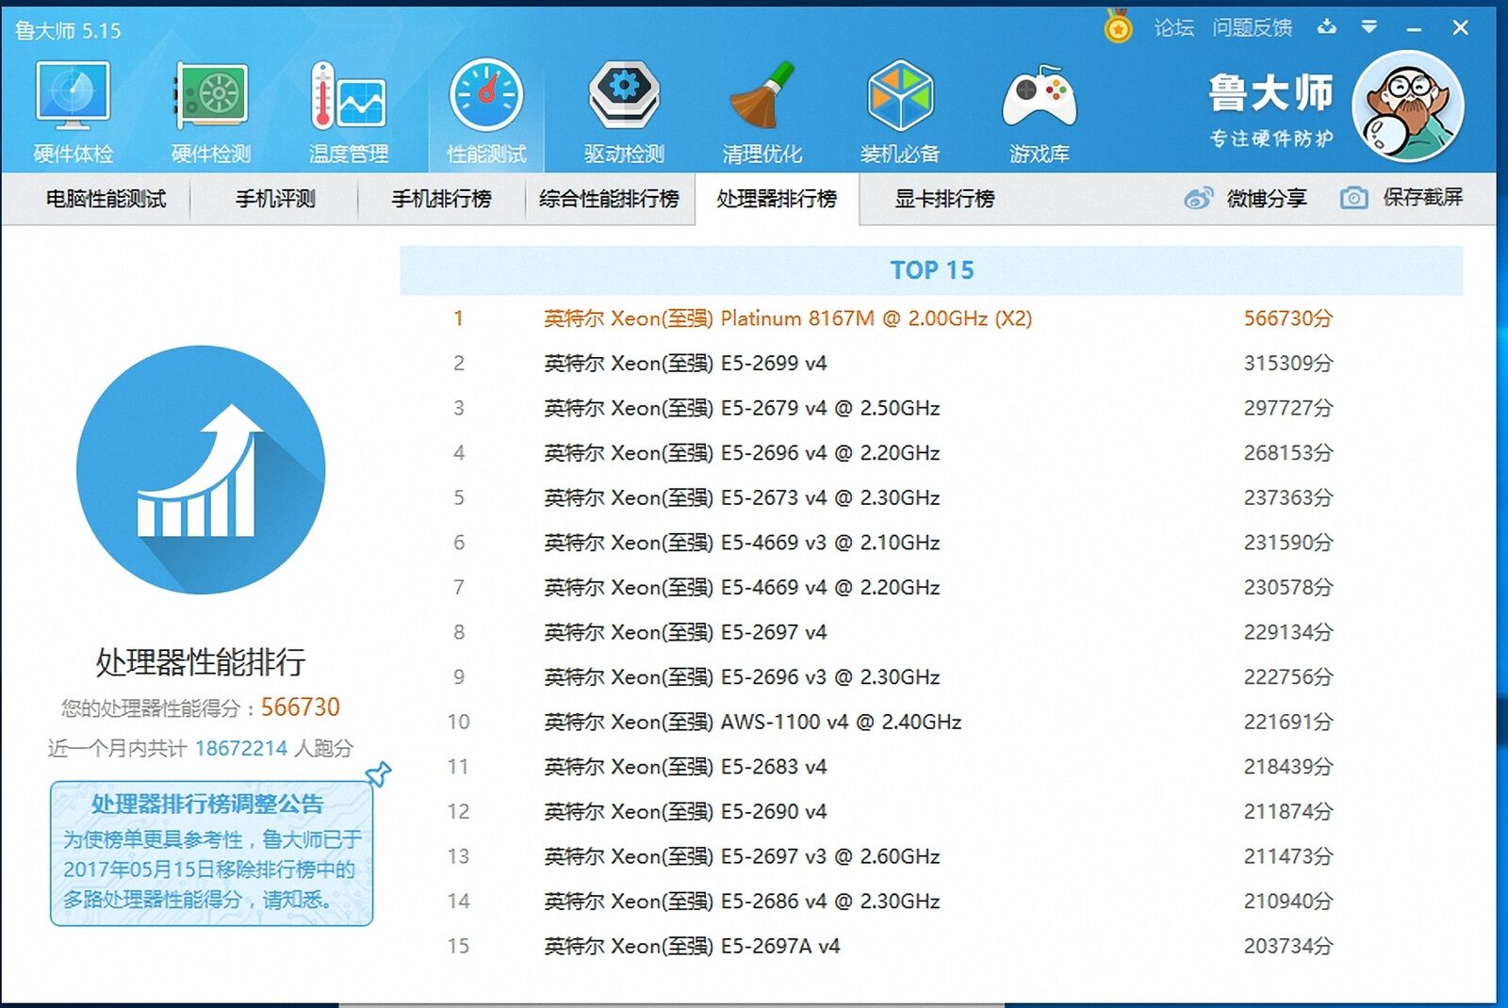Click the 18672214 monthly runs count
The height and width of the screenshot is (1008, 1508).
(x=241, y=748)
